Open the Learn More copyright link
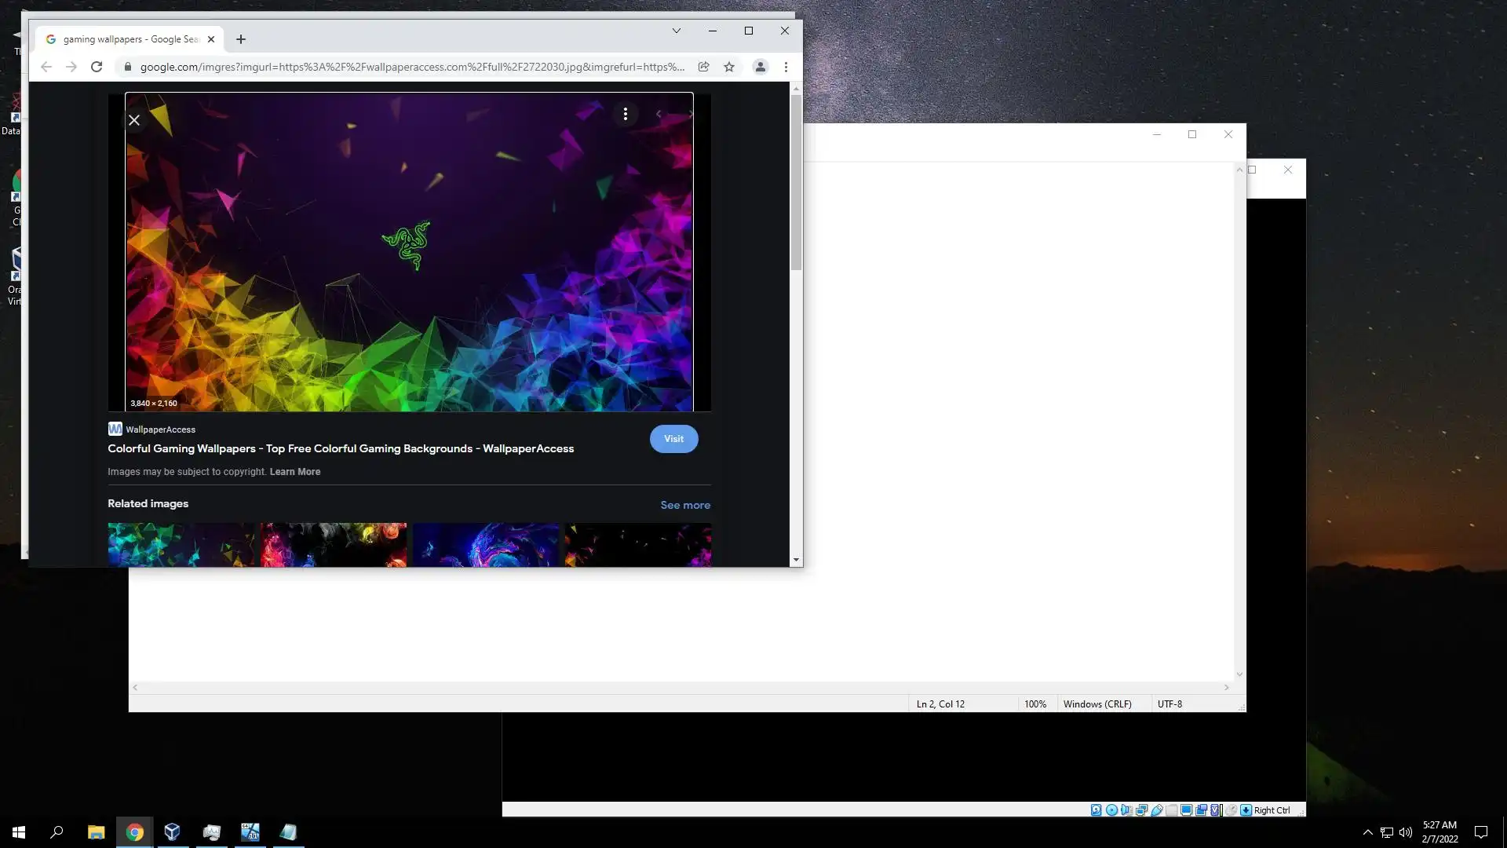Screen dimensions: 1507x848 (x=294, y=472)
